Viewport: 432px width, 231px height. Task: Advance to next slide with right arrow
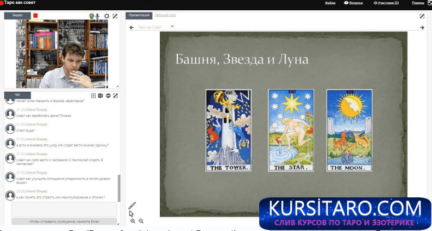coord(422,27)
